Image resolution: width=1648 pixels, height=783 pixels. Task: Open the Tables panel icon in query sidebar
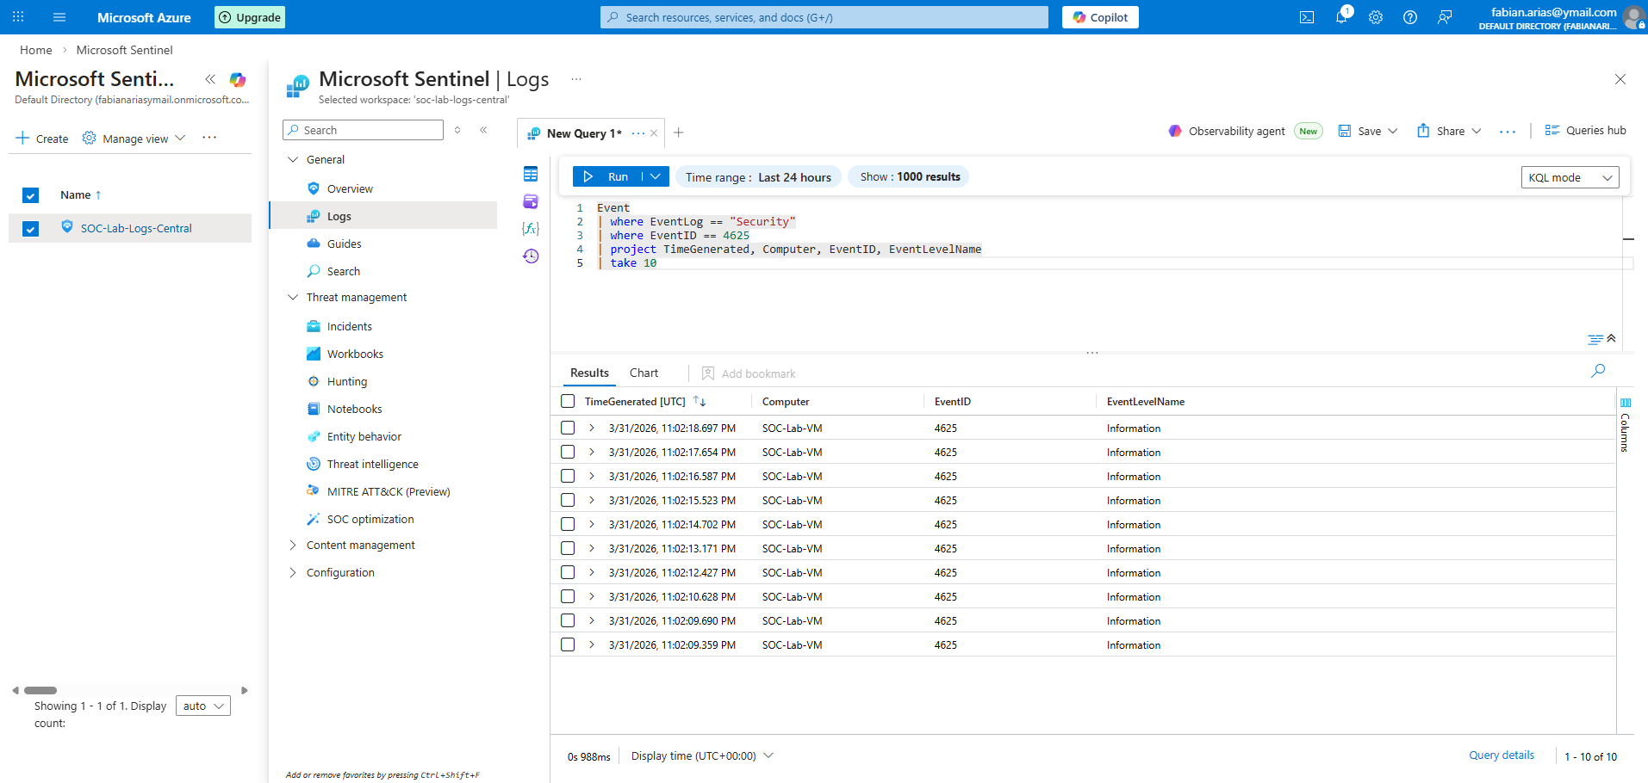point(531,174)
